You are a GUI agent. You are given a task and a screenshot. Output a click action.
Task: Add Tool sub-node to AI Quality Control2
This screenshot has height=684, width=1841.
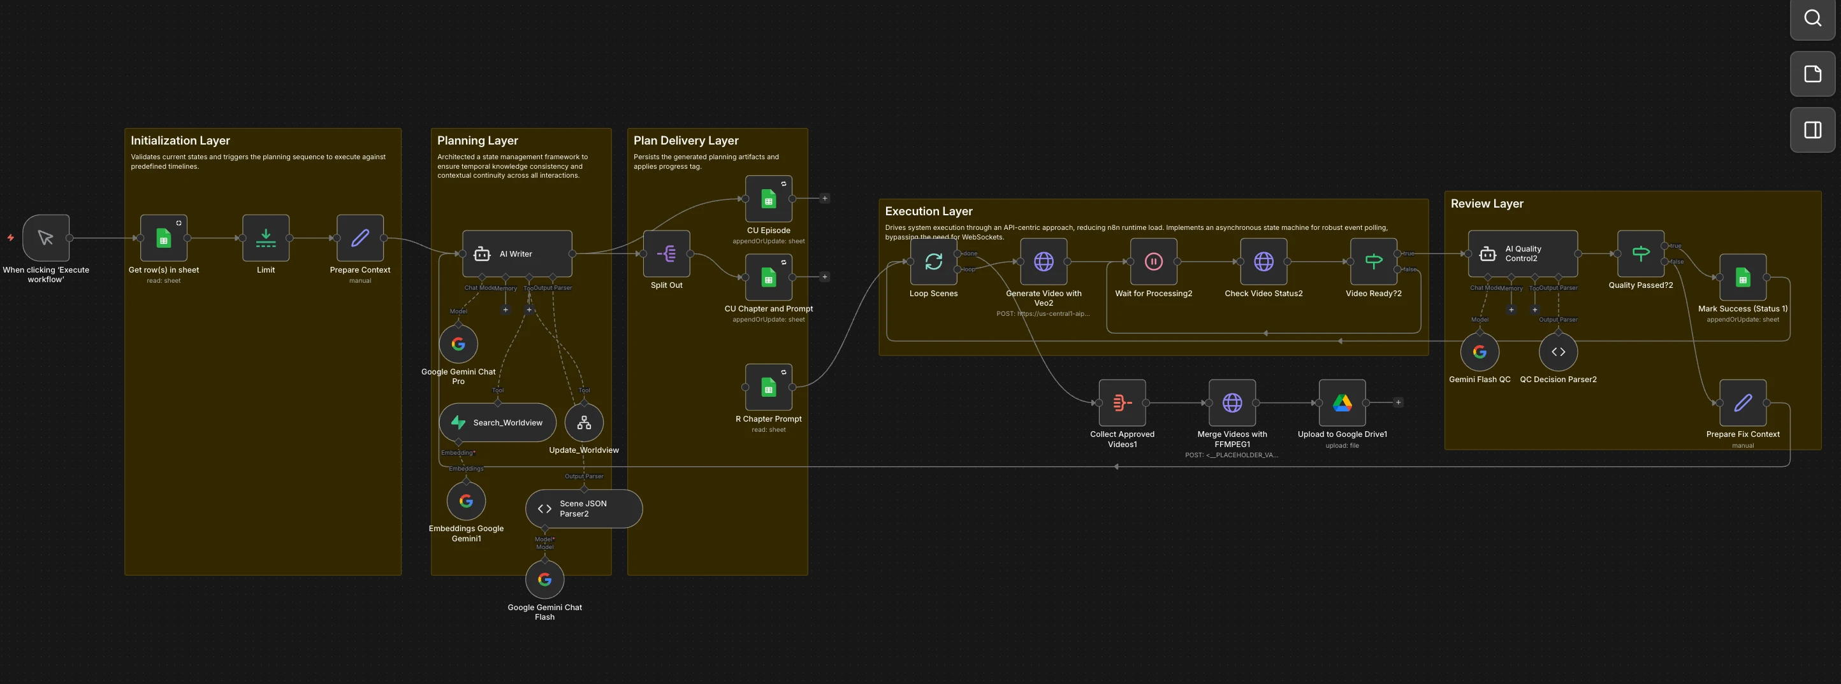tap(1534, 310)
